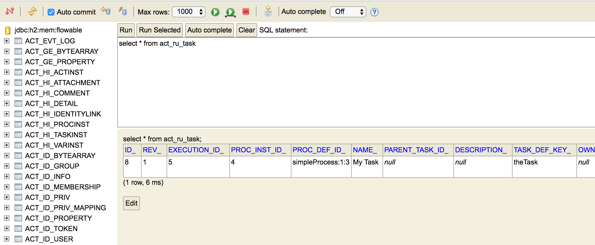
Task: Click the ACT_ID_USER table icon
Action: click(18, 239)
